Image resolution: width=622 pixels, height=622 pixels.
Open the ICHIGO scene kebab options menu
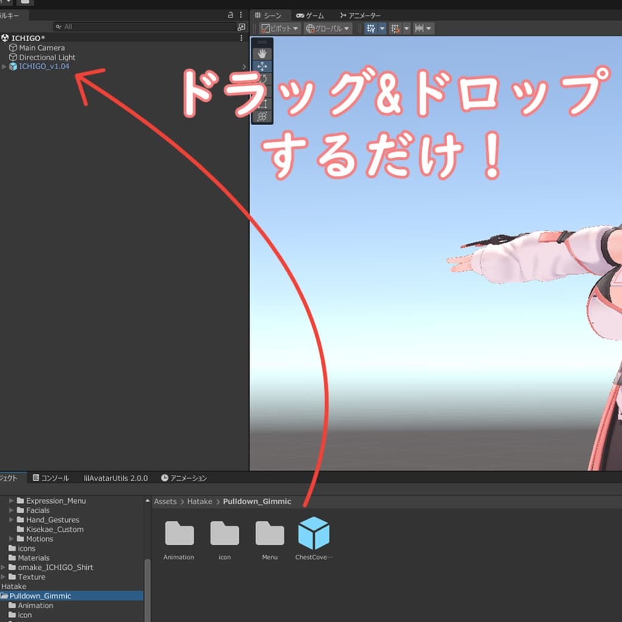tap(242, 38)
